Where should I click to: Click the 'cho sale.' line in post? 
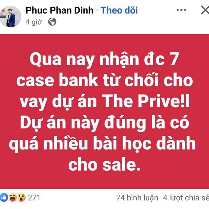click(x=104, y=165)
